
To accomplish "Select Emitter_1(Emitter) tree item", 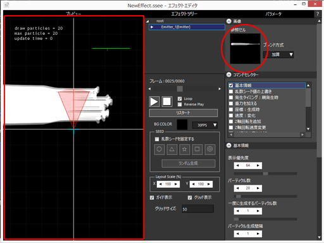I will pos(187,27).
